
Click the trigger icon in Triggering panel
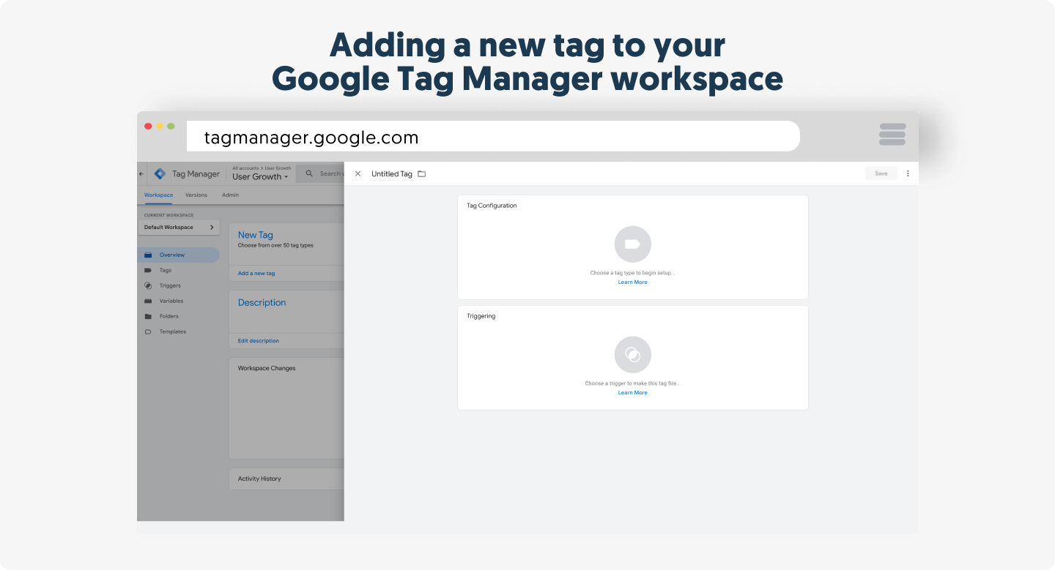click(632, 355)
